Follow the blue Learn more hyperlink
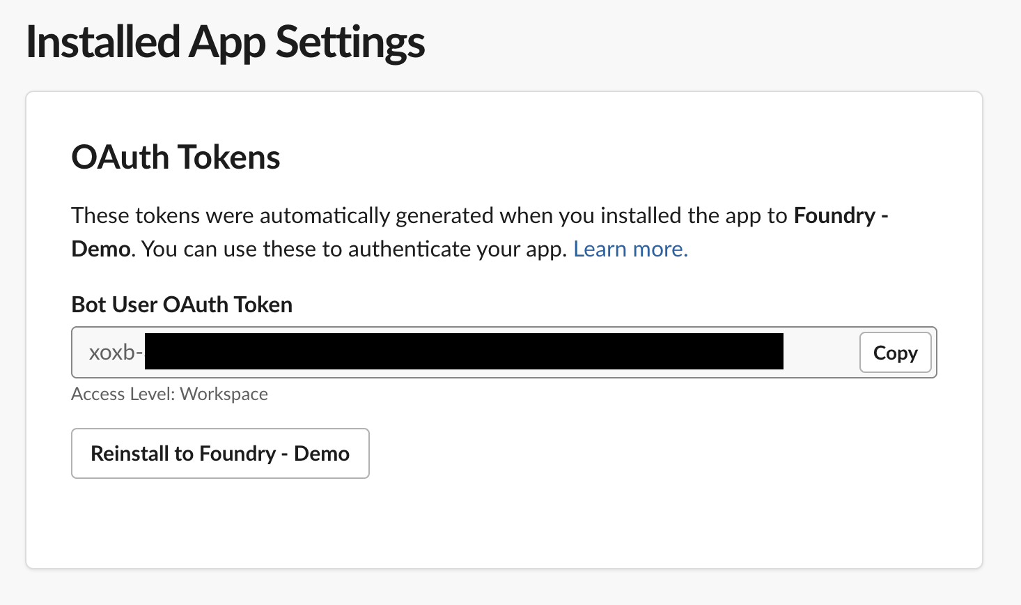1021x605 pixels. (629, 249)
